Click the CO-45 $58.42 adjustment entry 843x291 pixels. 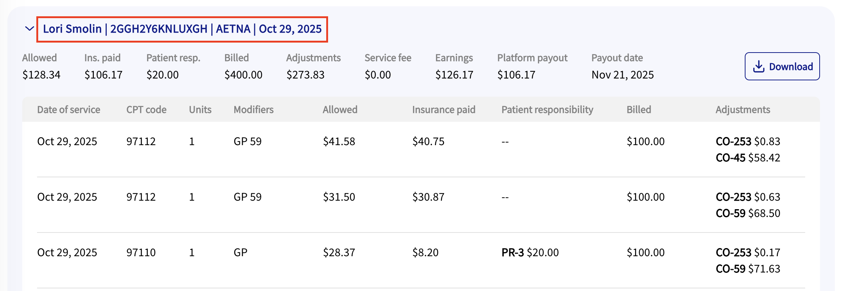tap(748, 158)
